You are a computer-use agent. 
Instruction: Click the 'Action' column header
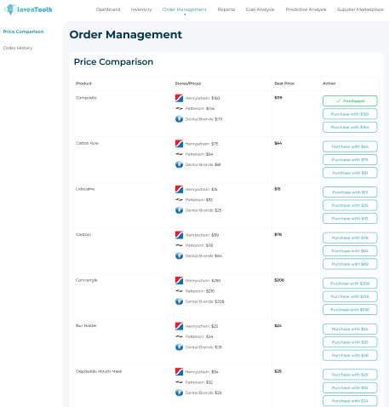(x=329, y=83)
